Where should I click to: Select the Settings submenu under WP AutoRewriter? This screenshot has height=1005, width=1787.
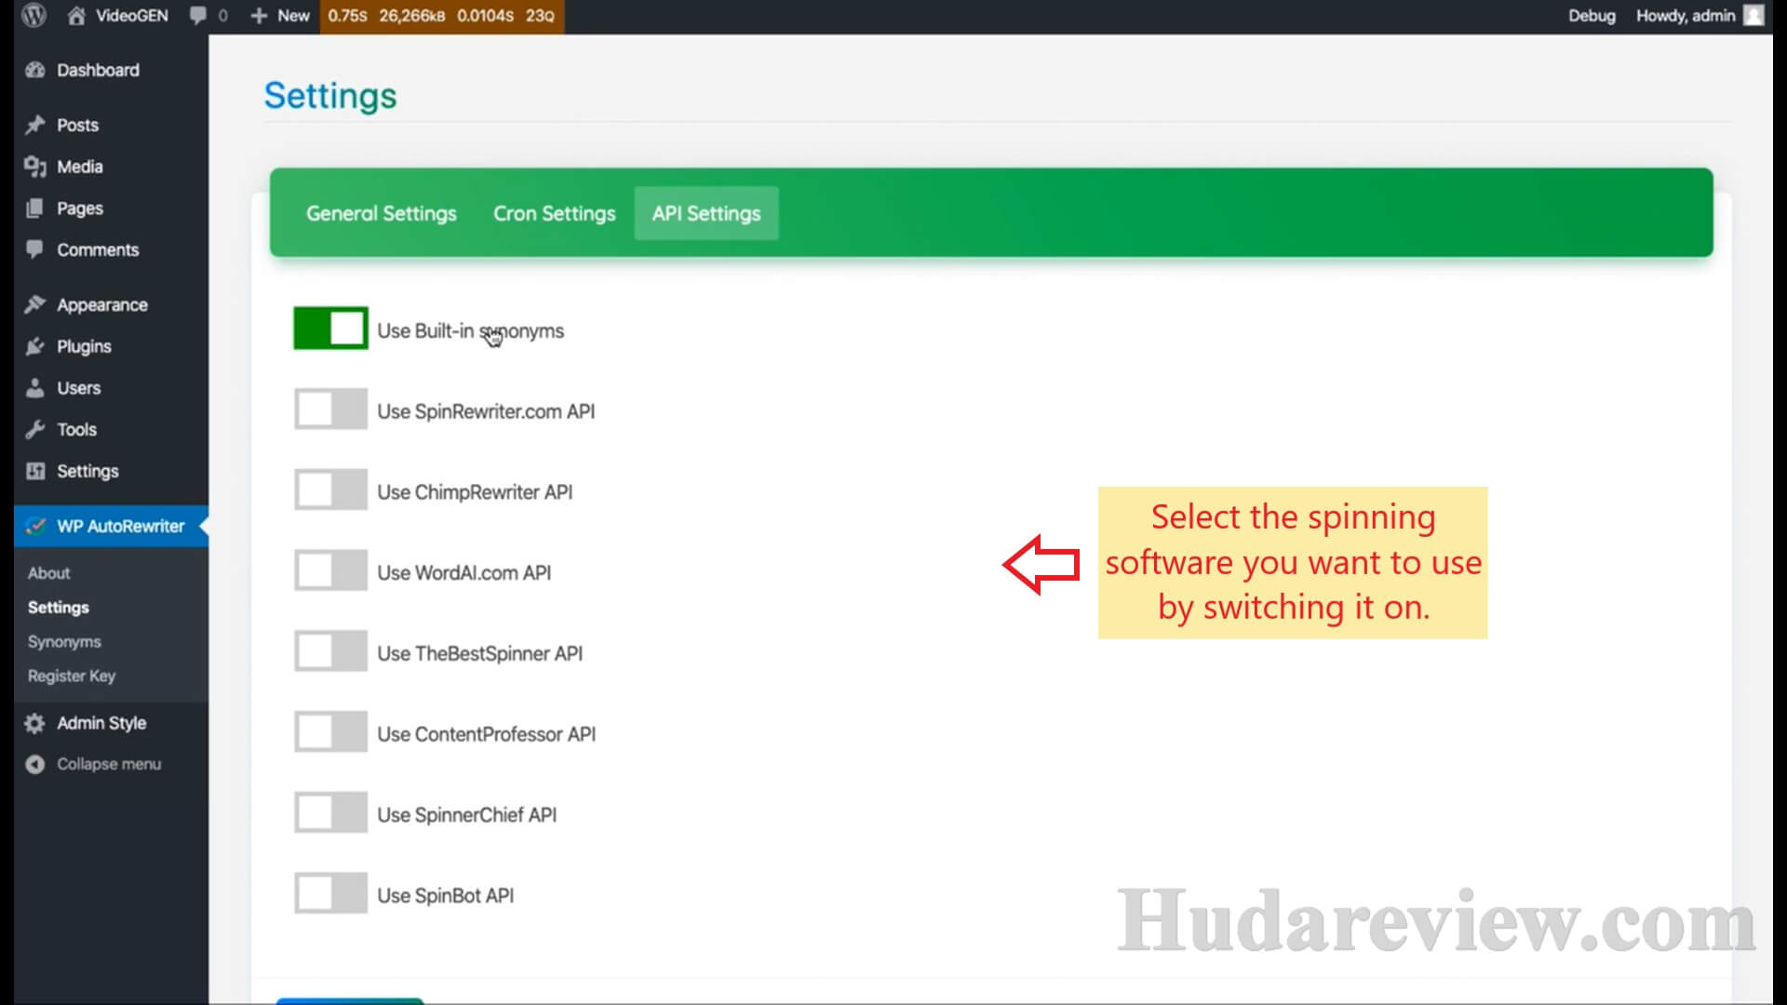pos(59,608)
